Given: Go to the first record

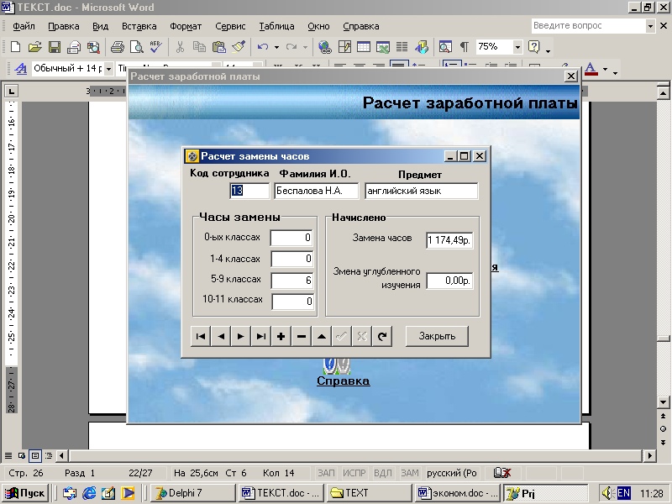Looking at the screenshot, I should click(x=200, y=336).
